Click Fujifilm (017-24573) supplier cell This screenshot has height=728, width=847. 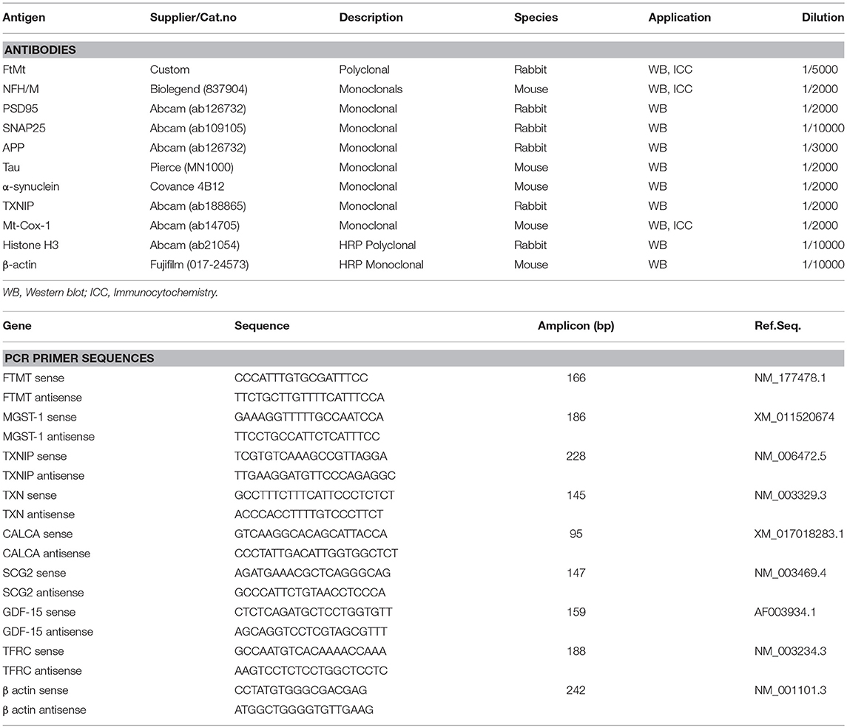pyautogui.click(x=199, y=265)
